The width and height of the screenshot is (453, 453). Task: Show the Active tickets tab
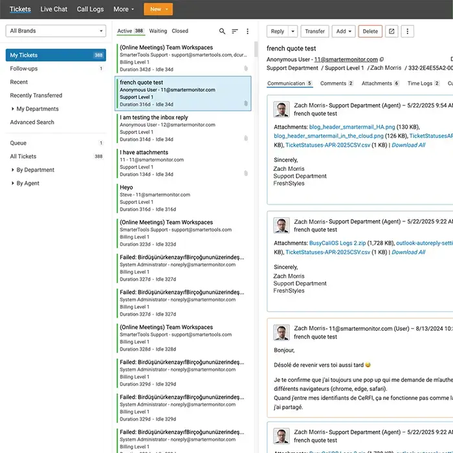coord(130,31)
